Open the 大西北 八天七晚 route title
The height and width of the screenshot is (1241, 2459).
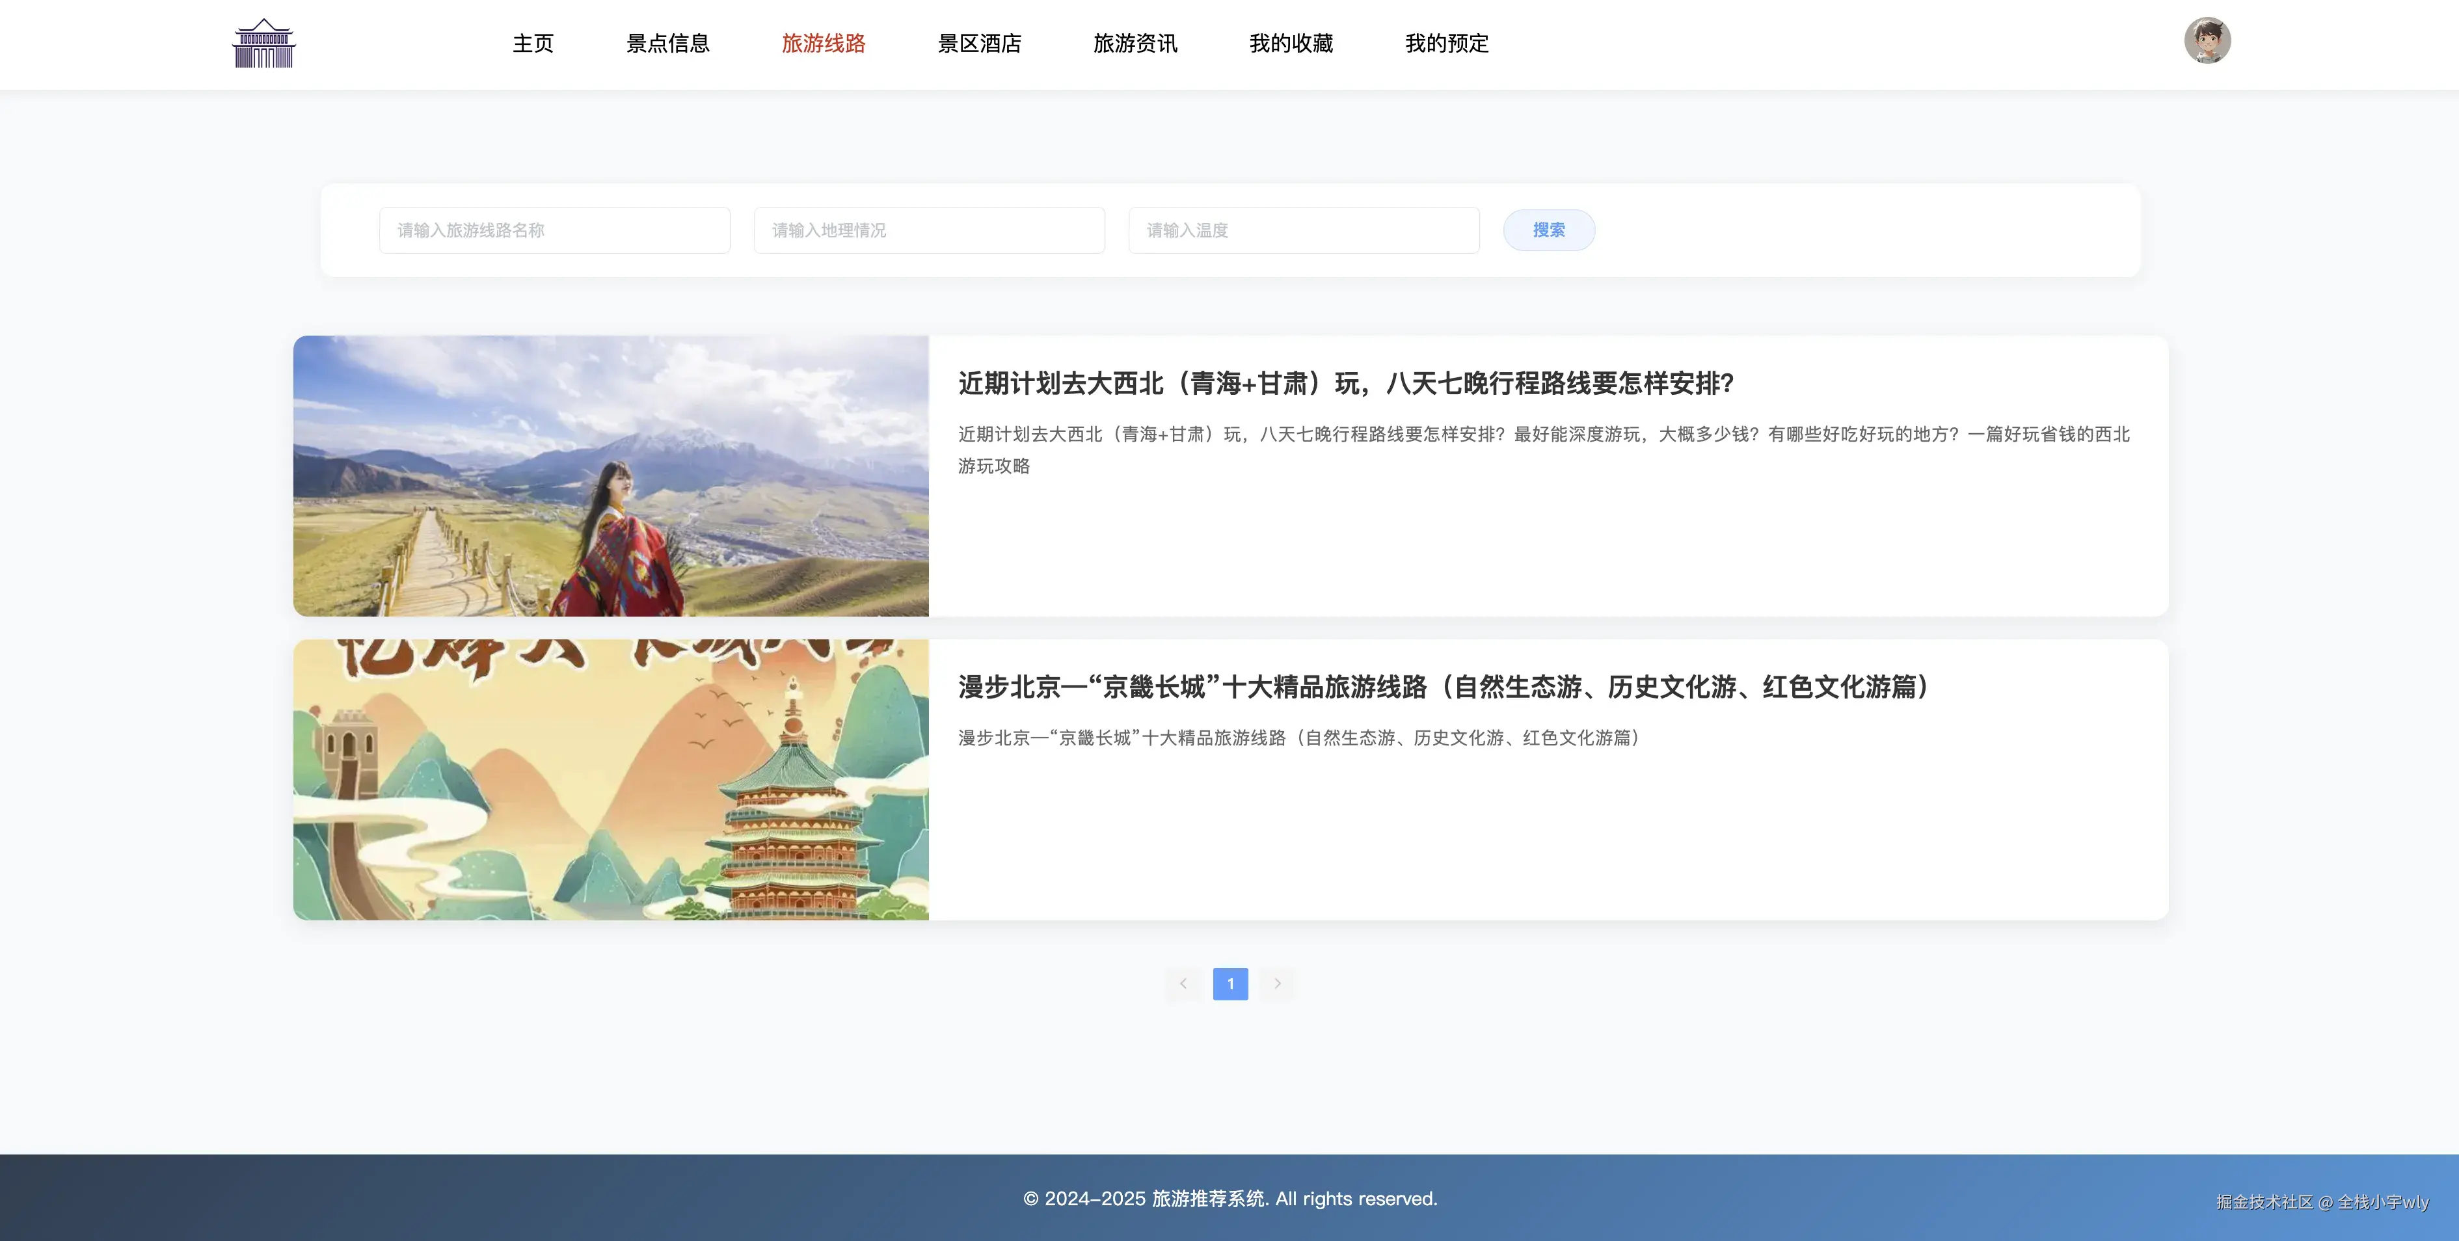1345,384
